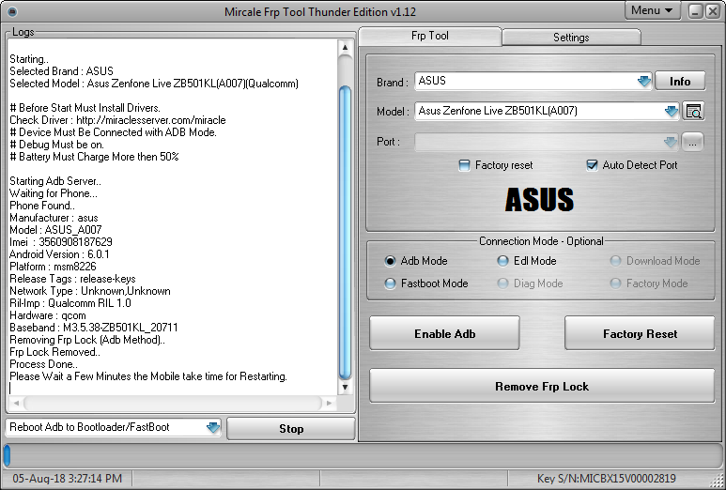Expand the Model dropdown arrow

[x=672, y=111]
